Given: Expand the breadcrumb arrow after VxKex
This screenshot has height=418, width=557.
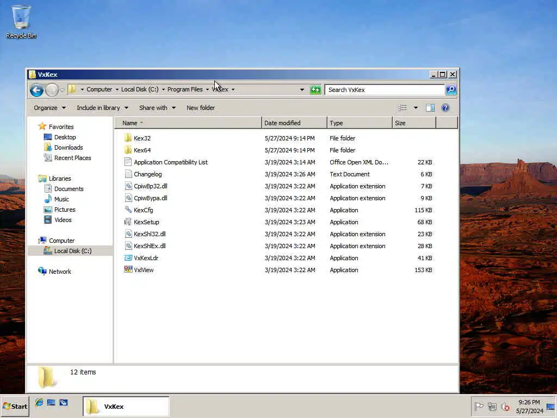Looking at the screenshot, I should coord(233,89).
